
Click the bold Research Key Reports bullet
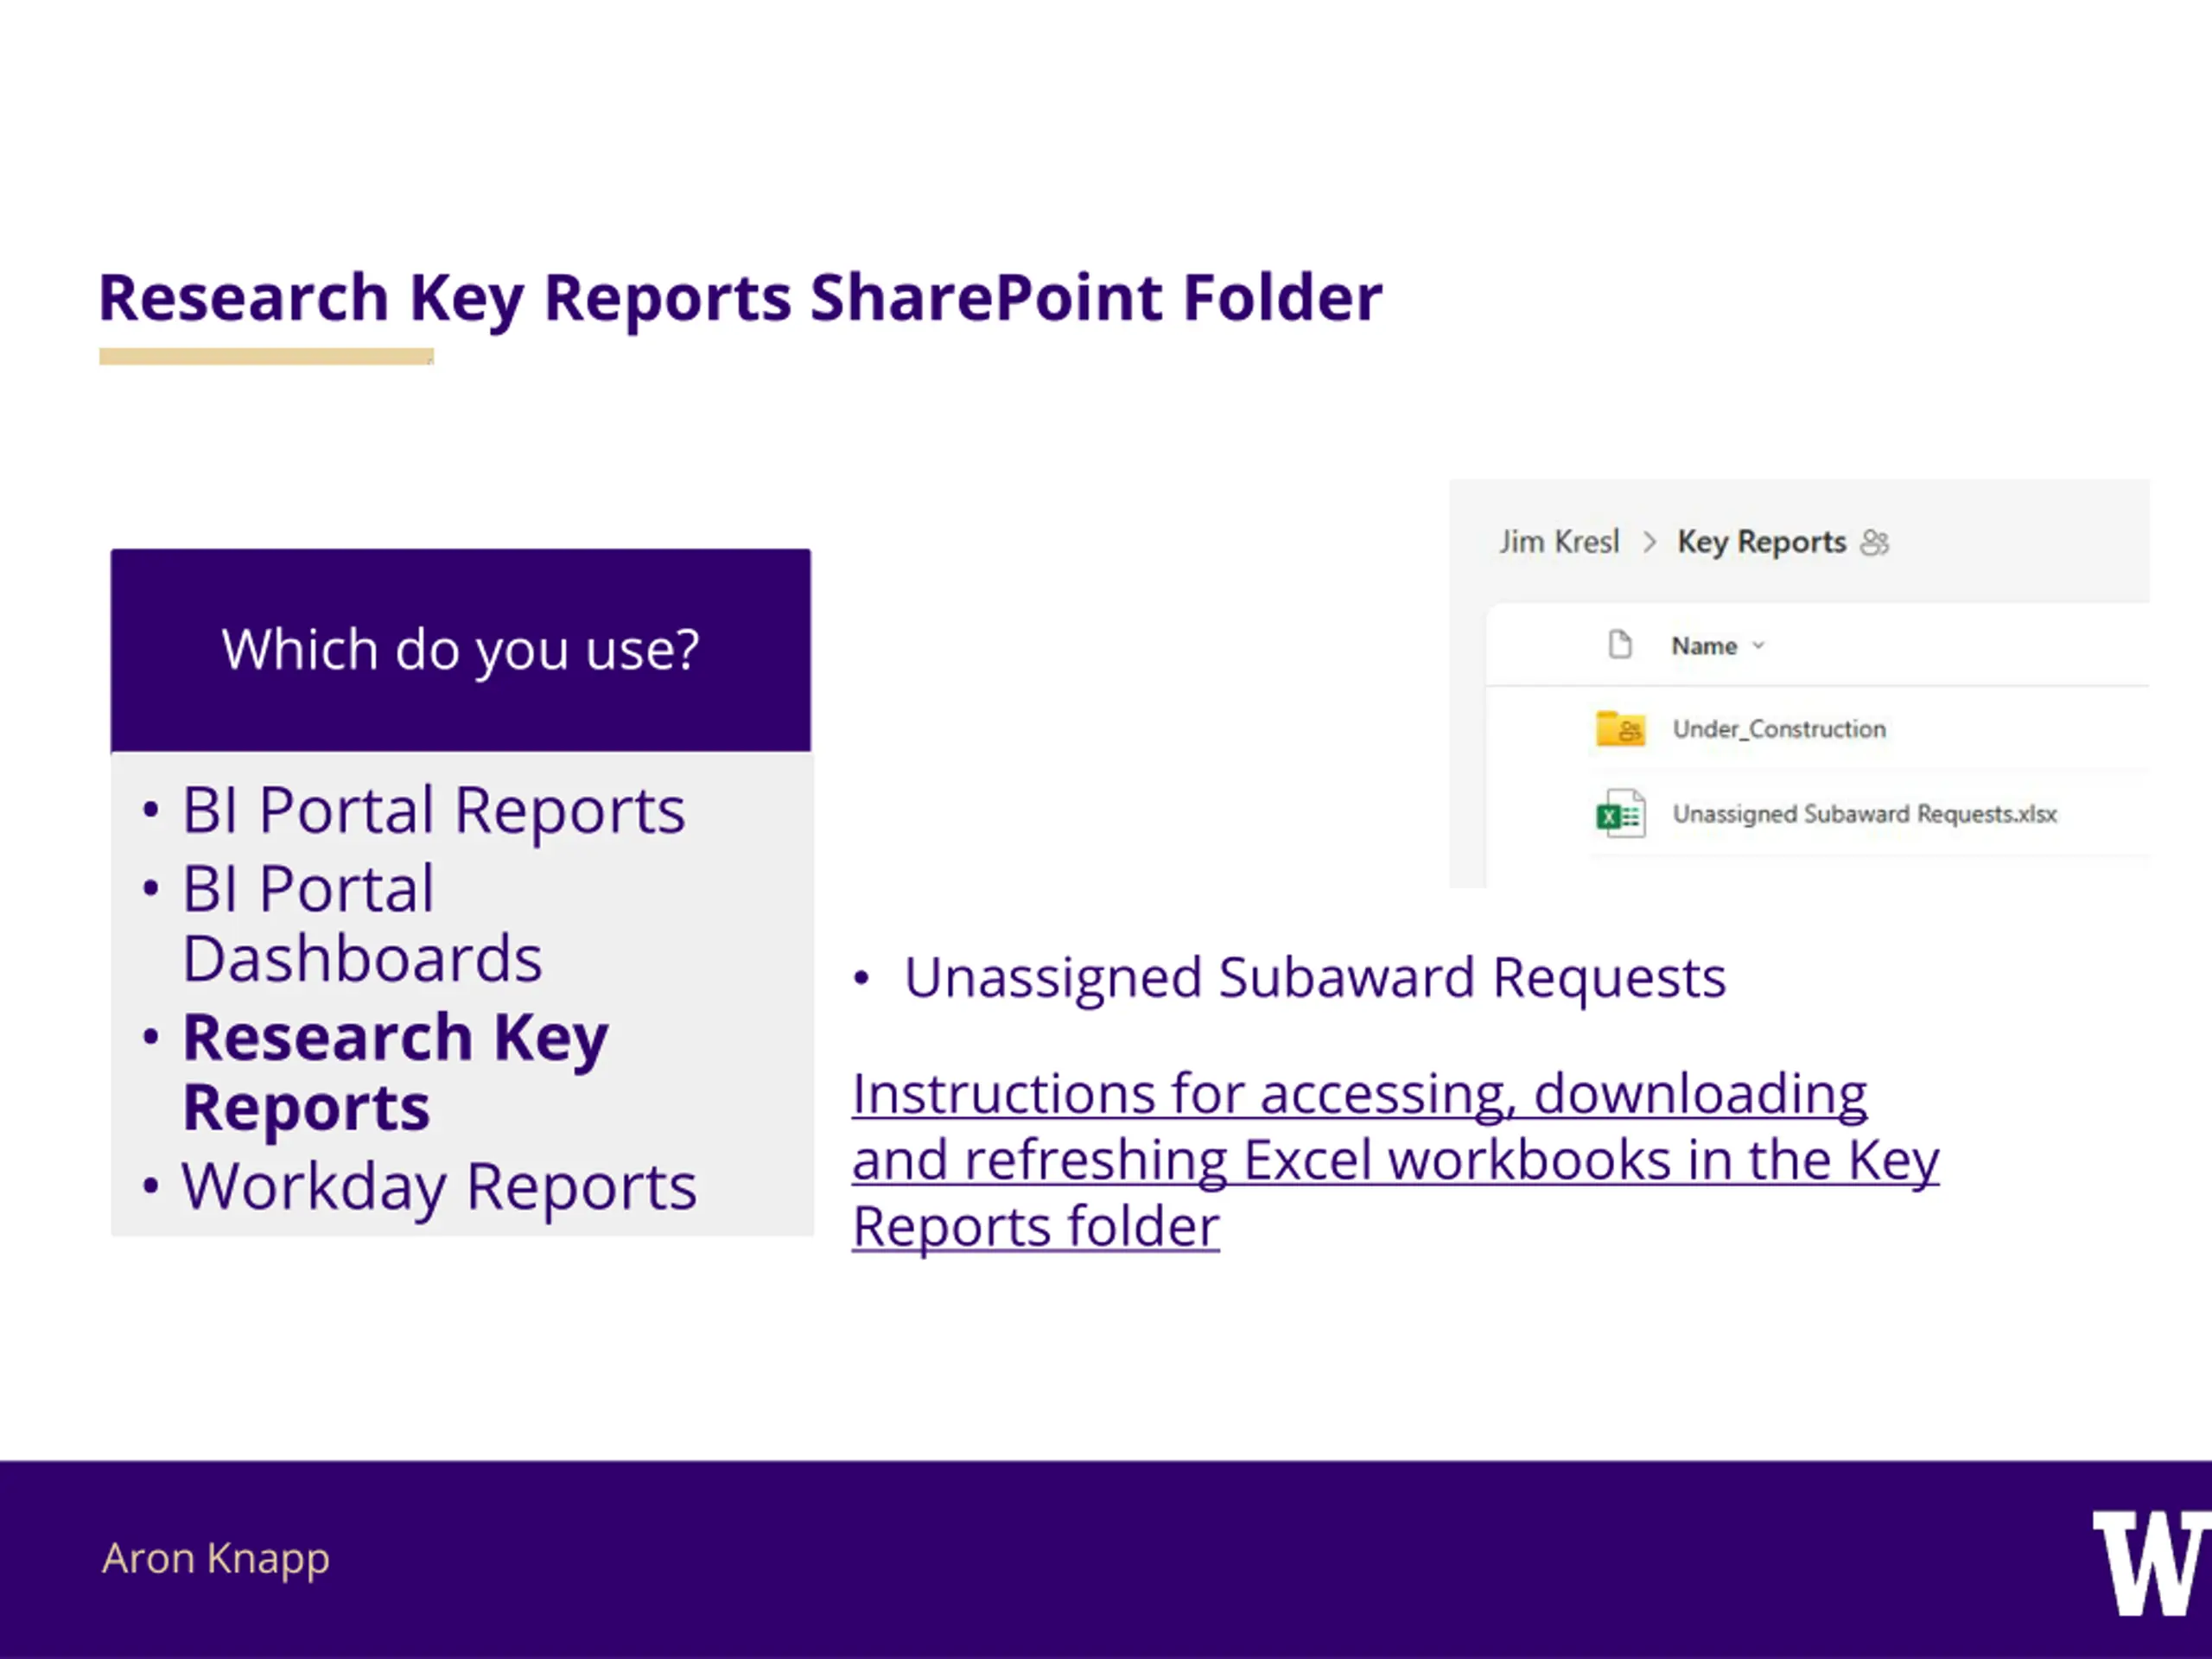tap(395, 1072)
